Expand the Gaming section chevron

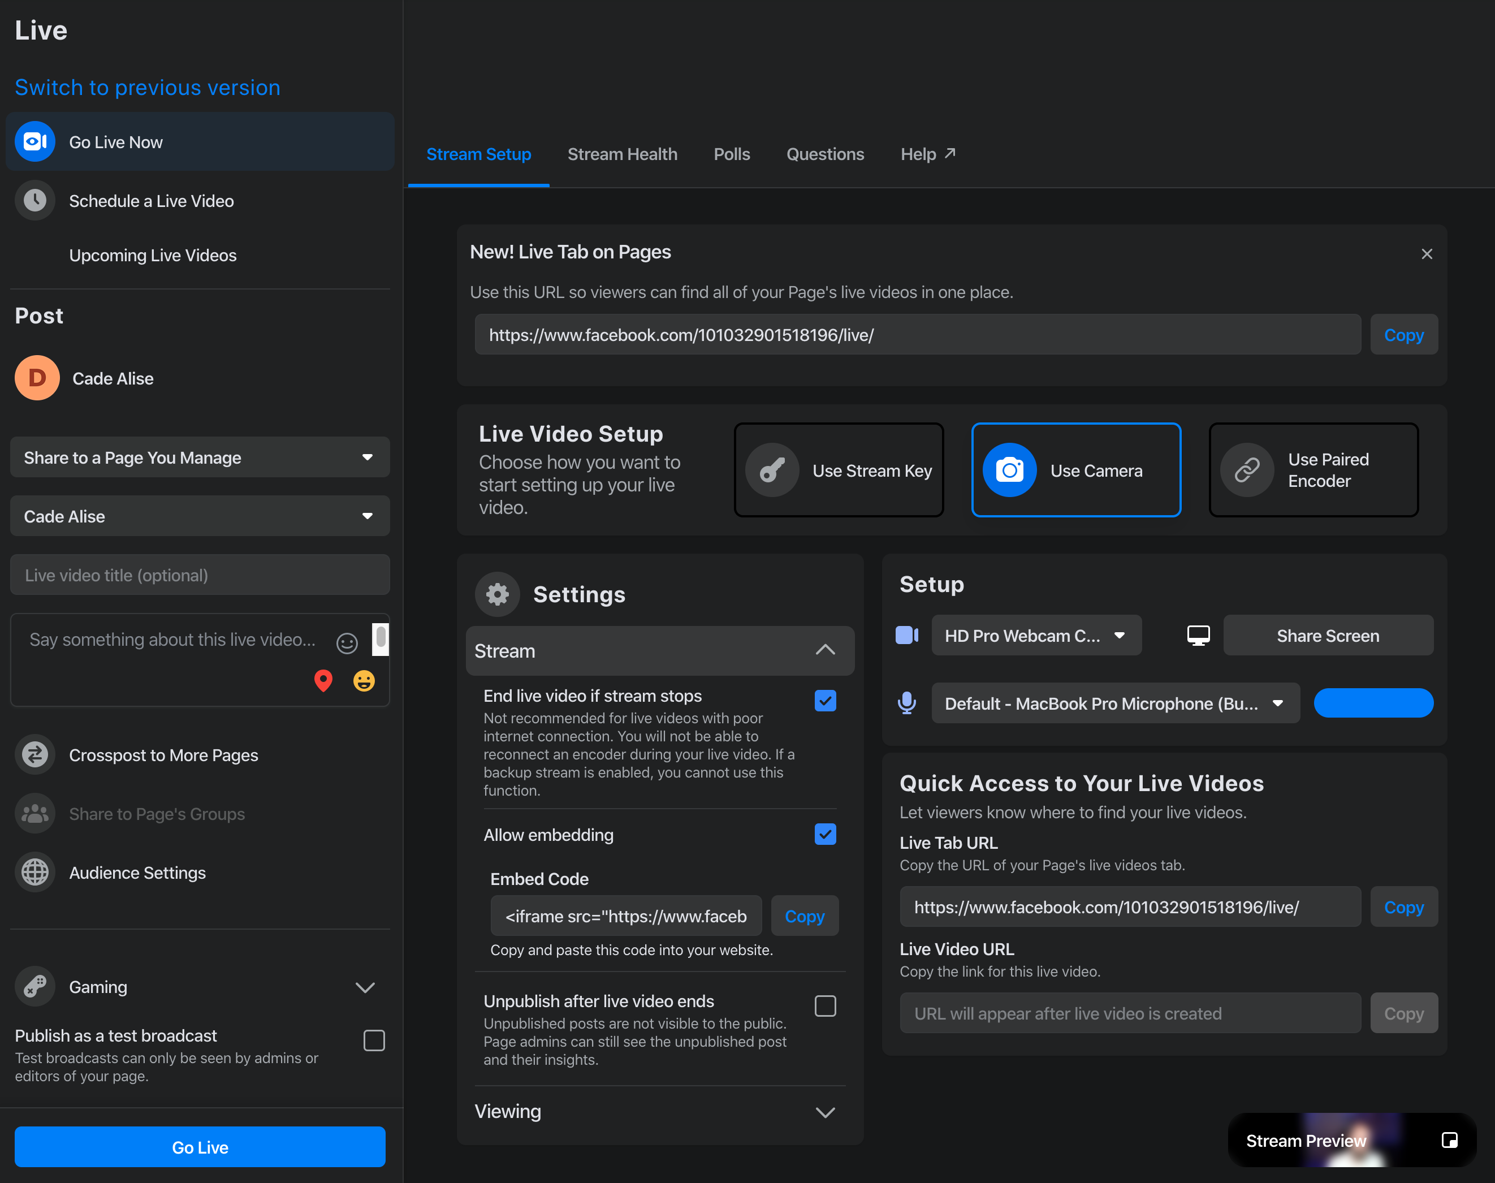click(x=365, y=987)
